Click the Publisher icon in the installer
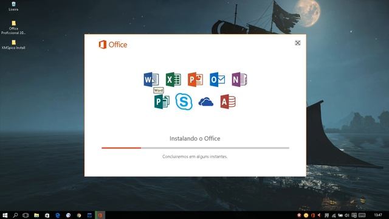 [162, 102]
